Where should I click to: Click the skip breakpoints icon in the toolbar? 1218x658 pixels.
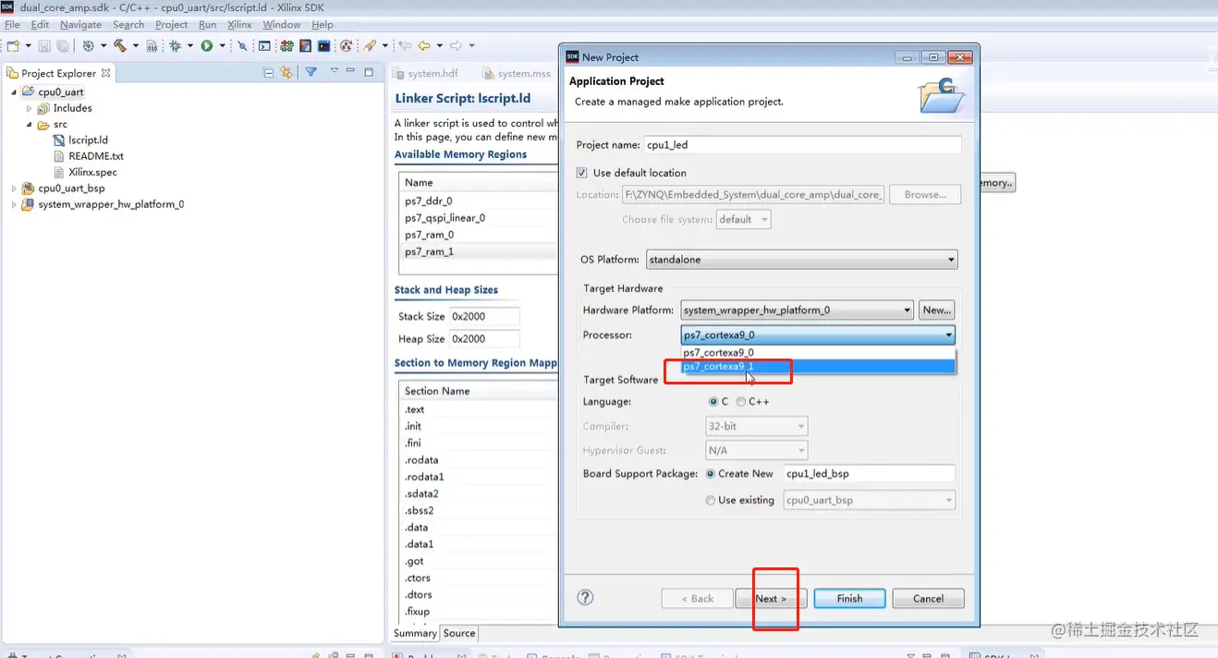242,45
